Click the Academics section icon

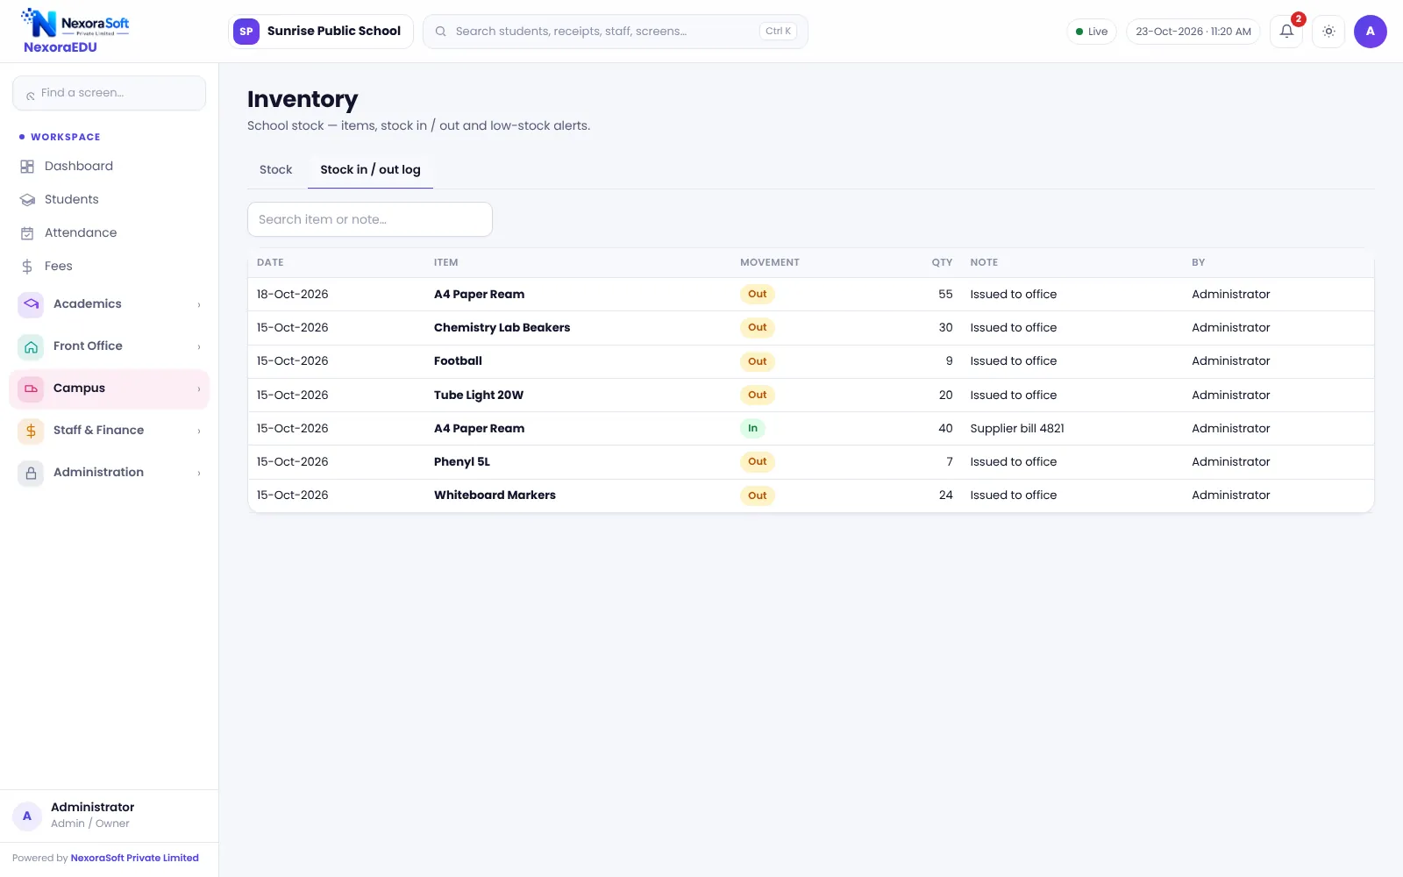point(31,304)
